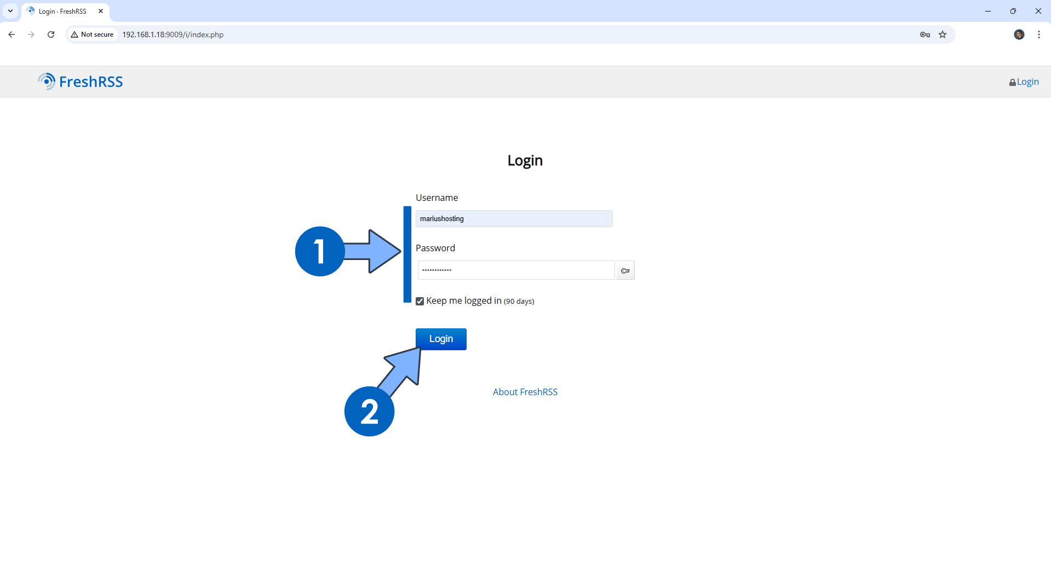Screen dimensions: 1051x561
Task: Submit the form with the blue Login button
Action: pos(441,339)
